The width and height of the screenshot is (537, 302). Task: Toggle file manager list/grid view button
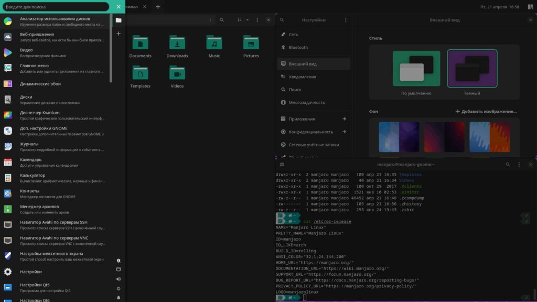tap(239, 20)
